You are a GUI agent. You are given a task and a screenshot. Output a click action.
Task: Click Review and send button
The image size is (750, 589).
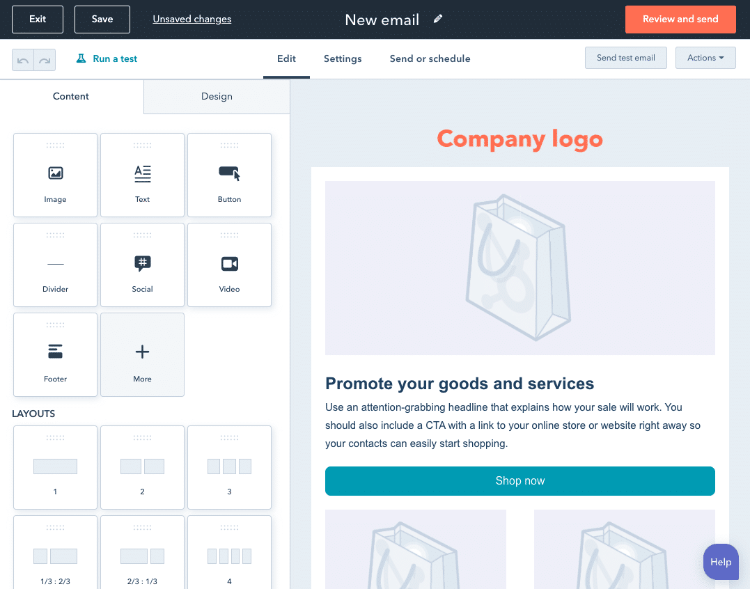(x=680, y=19)
